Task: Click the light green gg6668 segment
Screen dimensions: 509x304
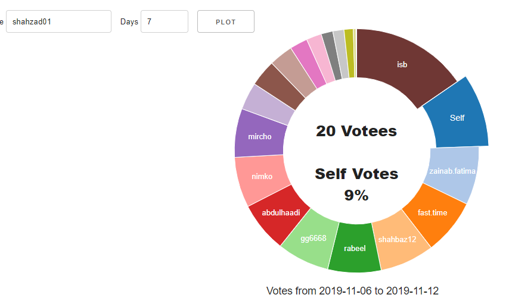Action: (314, 239)
